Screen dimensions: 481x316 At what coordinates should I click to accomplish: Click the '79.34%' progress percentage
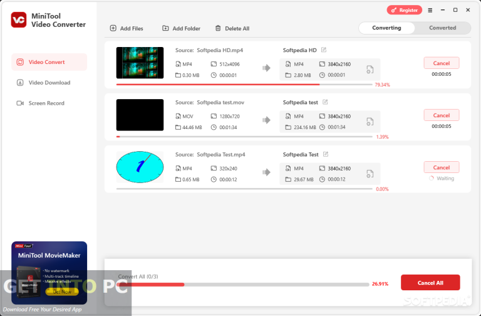(382, 85)
